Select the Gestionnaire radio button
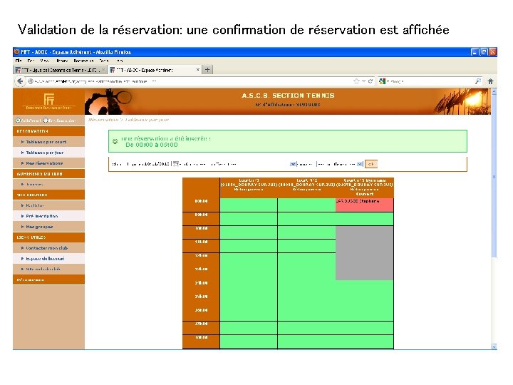 (x=46, y=120)
